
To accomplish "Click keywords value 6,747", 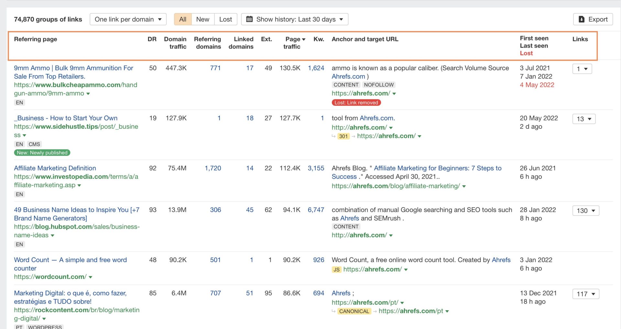I will click(x=316, y=210).
